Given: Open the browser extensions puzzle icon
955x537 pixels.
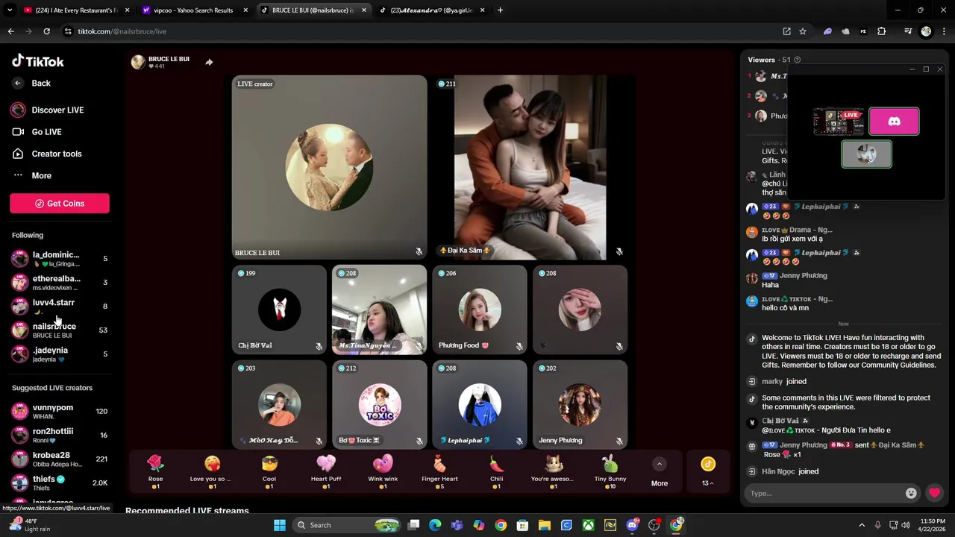Looking at the screenshot, I should click(x=881, y=31).
